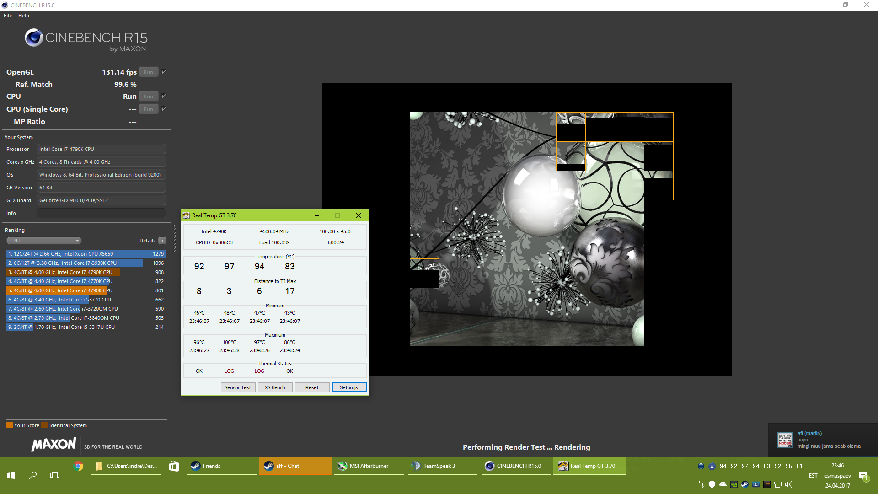Select ranking row with score 801
The width and height of the screenshot is (878, 494).
pos(86,290)
